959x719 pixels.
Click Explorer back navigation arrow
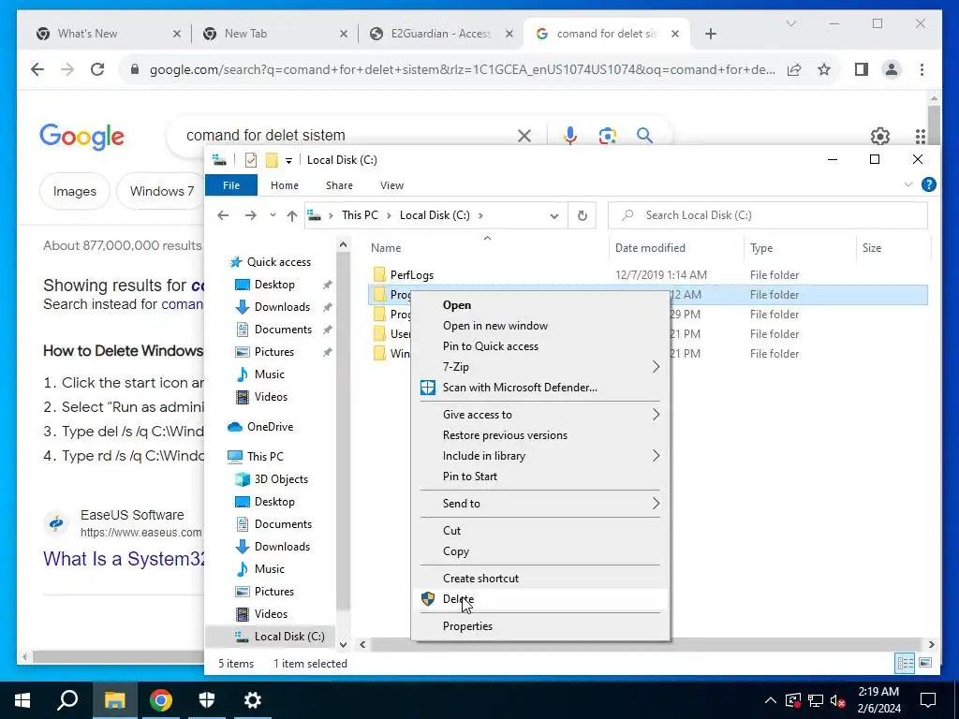(x=223, y=215)
